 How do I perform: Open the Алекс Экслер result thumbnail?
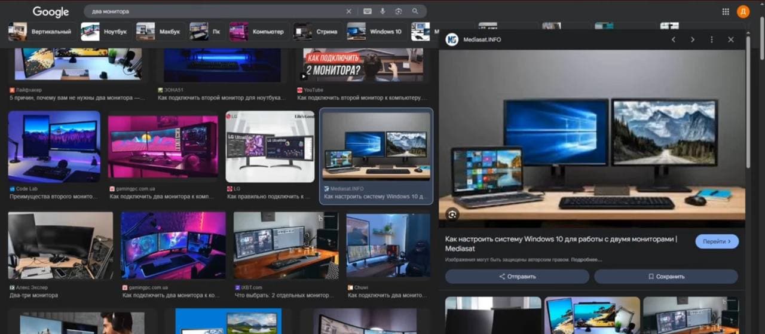(x=60, y=246)
